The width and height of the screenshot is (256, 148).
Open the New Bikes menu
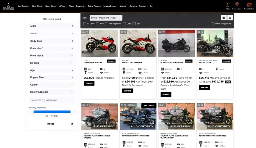pos(38,6)
